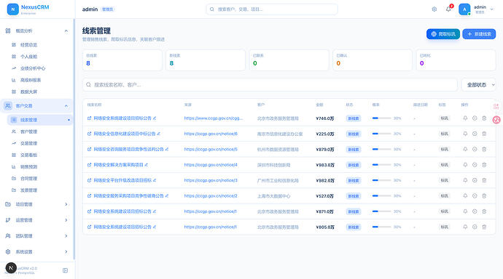Click the circle action icon on ¥871.0万 row
Image resolution: width=503 pixels, height=279 pixels.
pyautogui.click(x=475, y=211)
